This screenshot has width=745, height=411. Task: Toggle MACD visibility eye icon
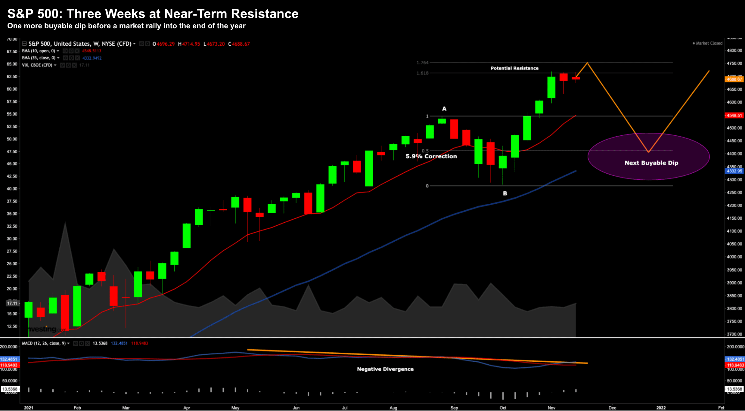[x=76, y=343]
